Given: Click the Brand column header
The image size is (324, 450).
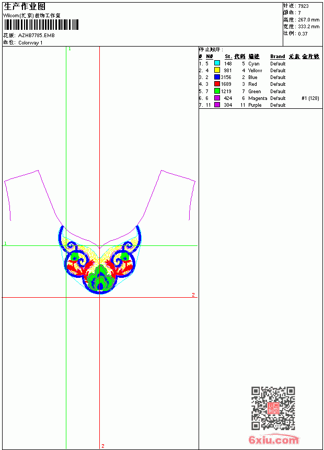Looking at the screenshot, I should 277,57.
